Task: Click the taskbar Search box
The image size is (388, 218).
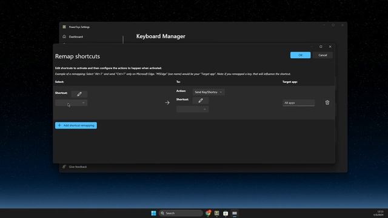Action: [181, 213]
